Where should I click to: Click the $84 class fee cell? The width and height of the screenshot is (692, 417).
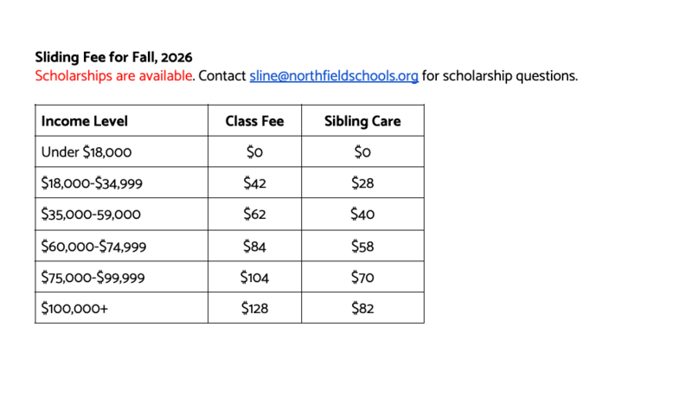coord(254,246)
